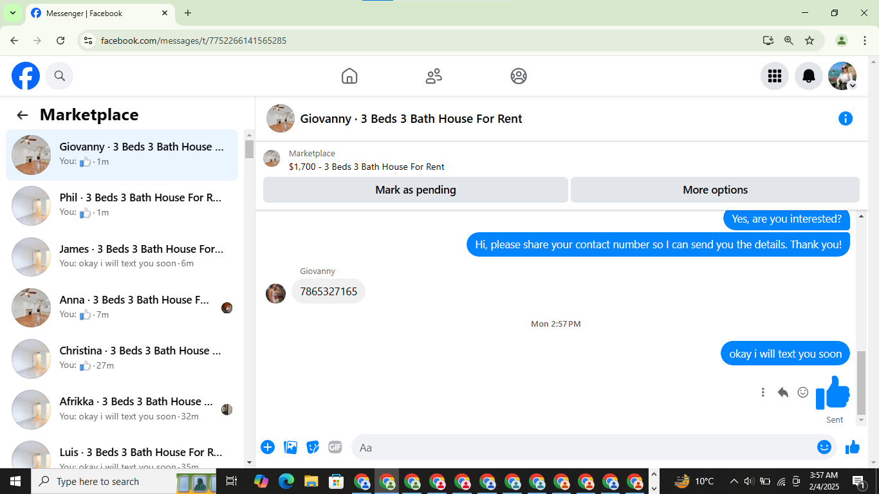This screenshot has width=879, height=494.
Task: Open the conversation with Afrikka
Action: tap(122, 409)
